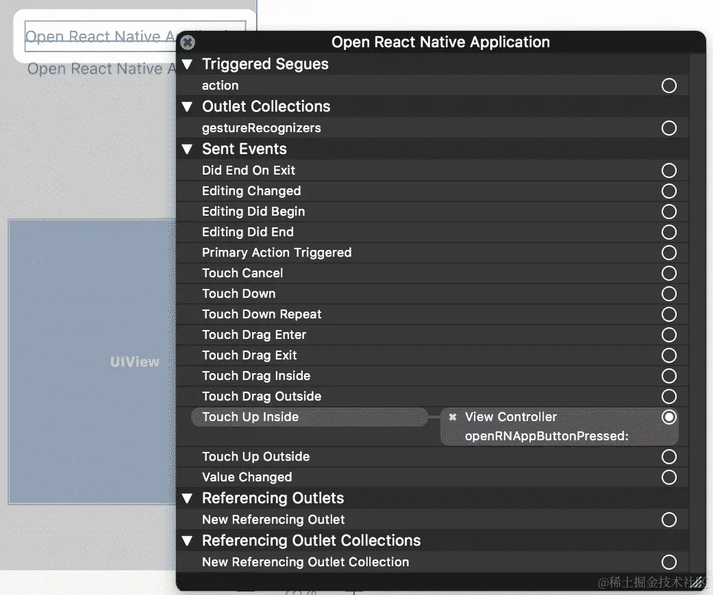Click the circle next to Did End On Exit

669,170
